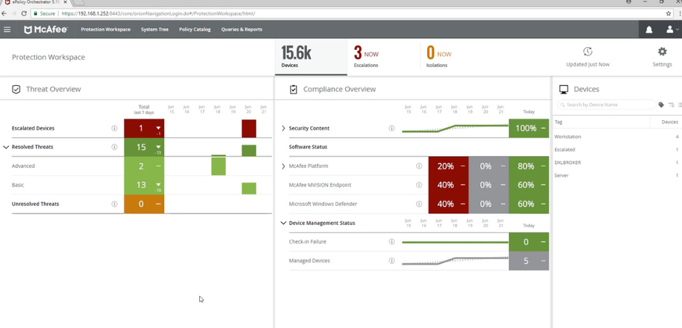Image resolution: width=682 pixels, height=328 pixels.
Task: Click the McAfee logo
Action: [x=46, y=29]
